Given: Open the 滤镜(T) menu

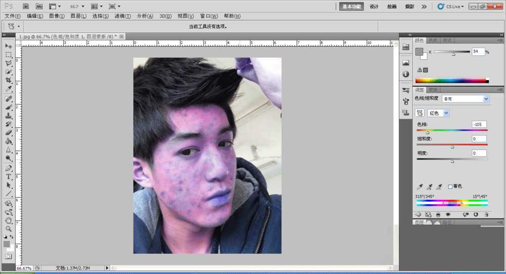Looking at the screenshot, I should click(x=122, y=16).
